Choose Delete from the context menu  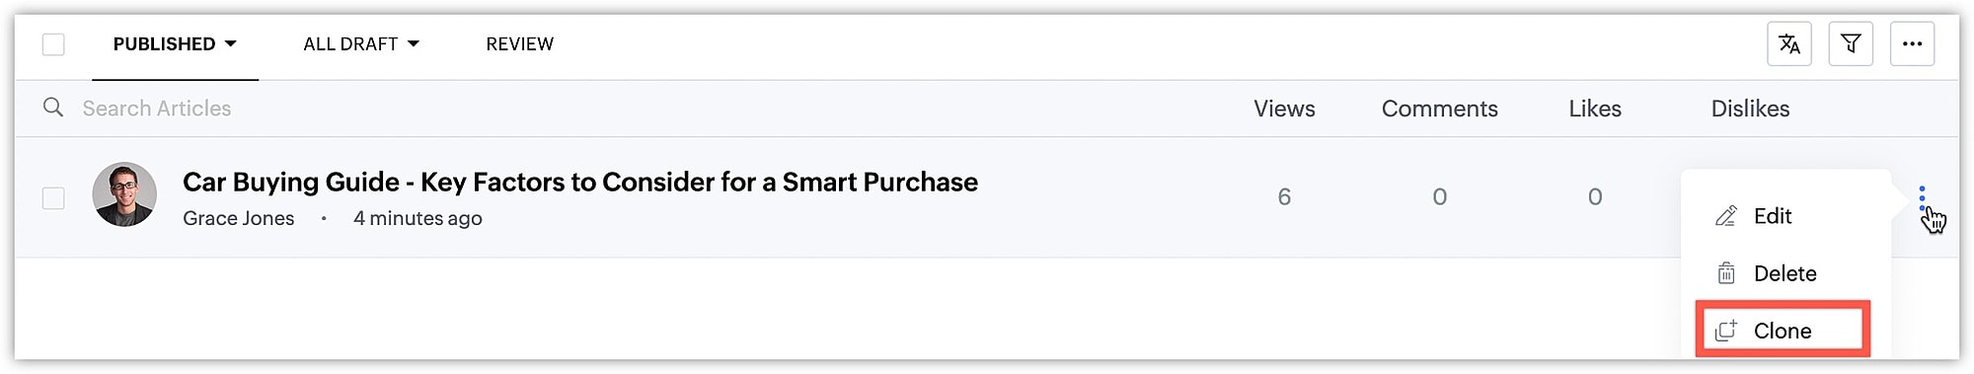(1784, 273)
